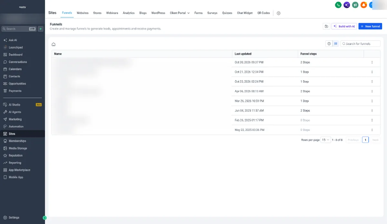Click the home breadcrumb icon

point(54,44)
